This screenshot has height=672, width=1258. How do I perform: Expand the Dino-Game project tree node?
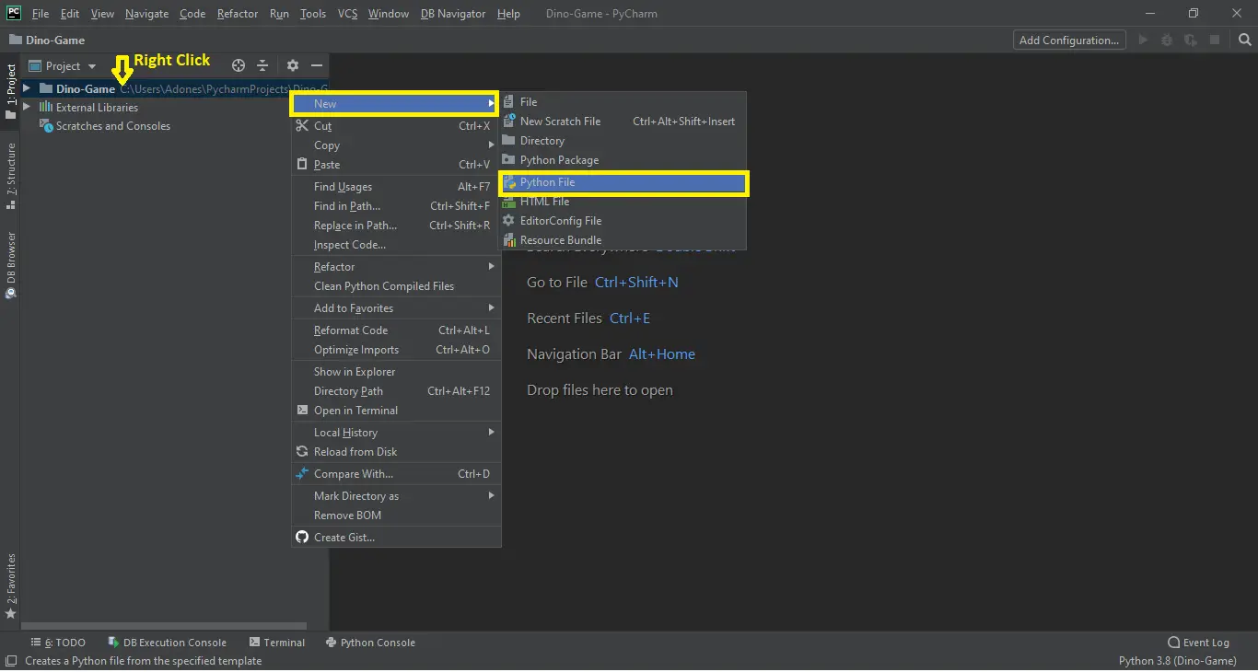click(x=27, y=88)
